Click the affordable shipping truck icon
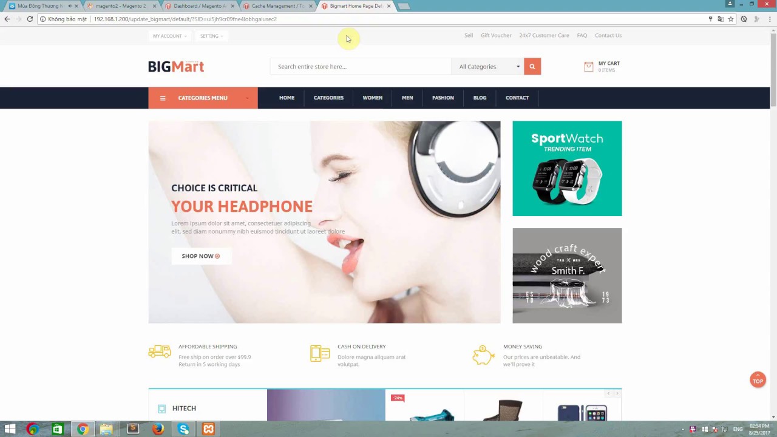777x437 pixels. 160,351
